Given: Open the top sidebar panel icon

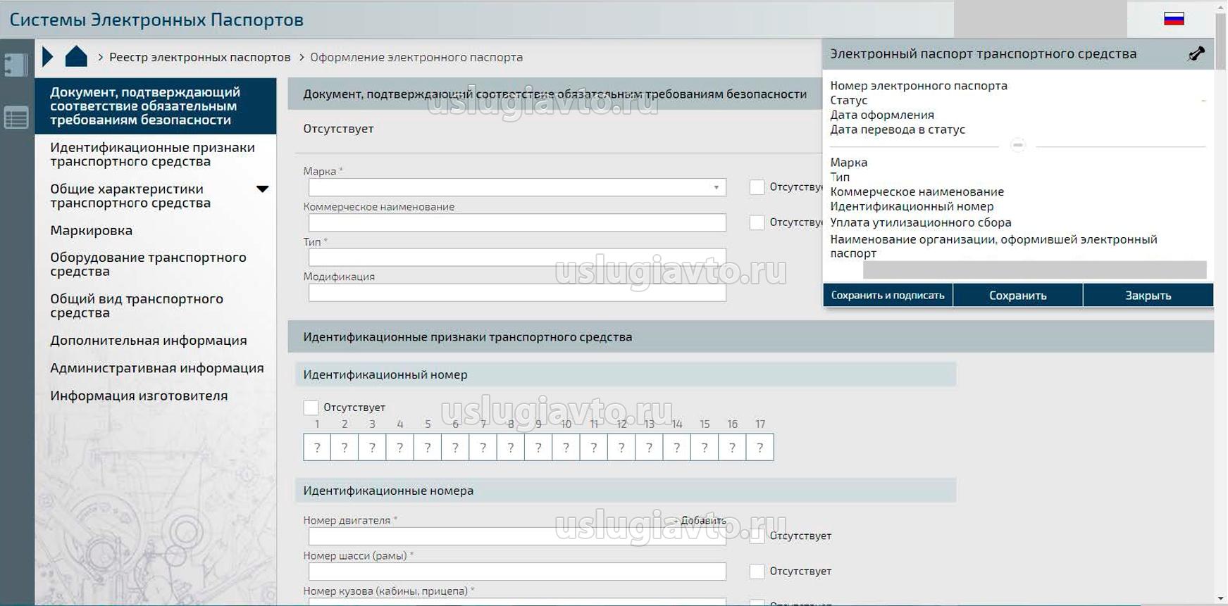Looking at the screenshot, I should click(16, 65).
